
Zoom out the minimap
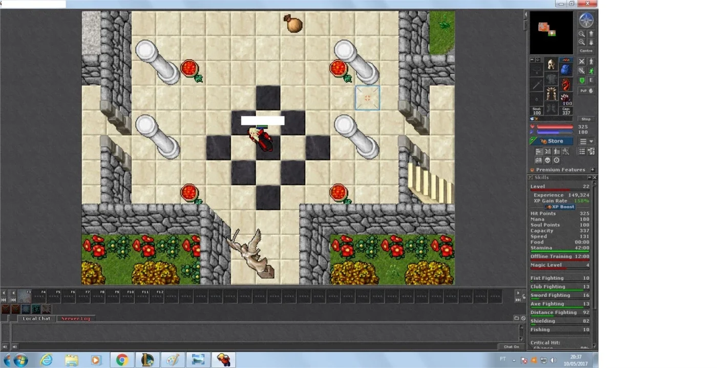582,33
